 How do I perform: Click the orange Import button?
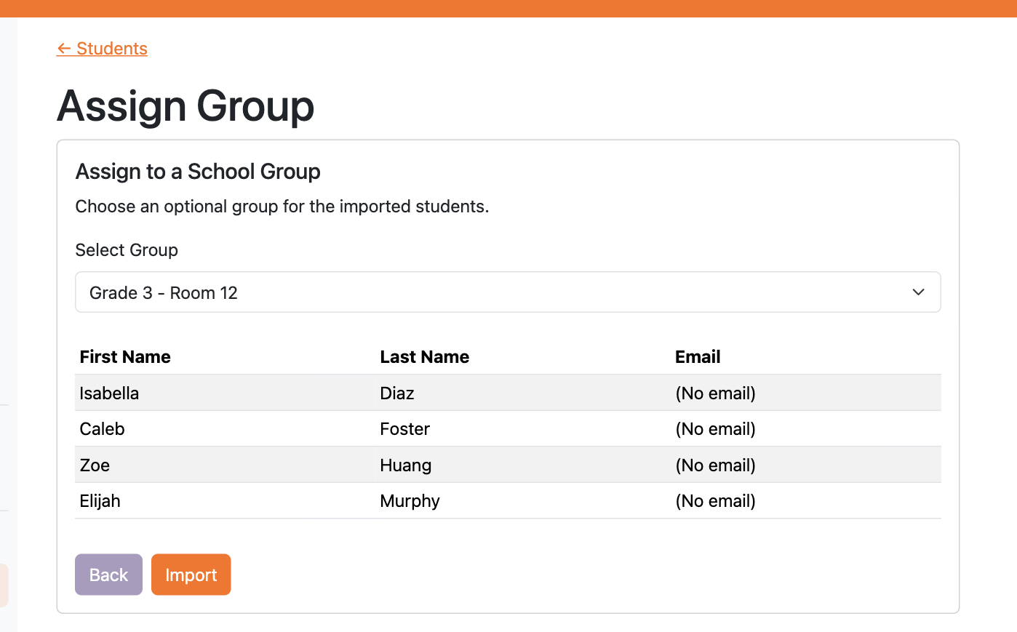(191, 575)
